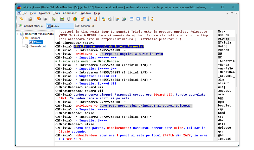Open the Address Book icon
Viewport: 254px width, 150px height.
tap(62, 19)
